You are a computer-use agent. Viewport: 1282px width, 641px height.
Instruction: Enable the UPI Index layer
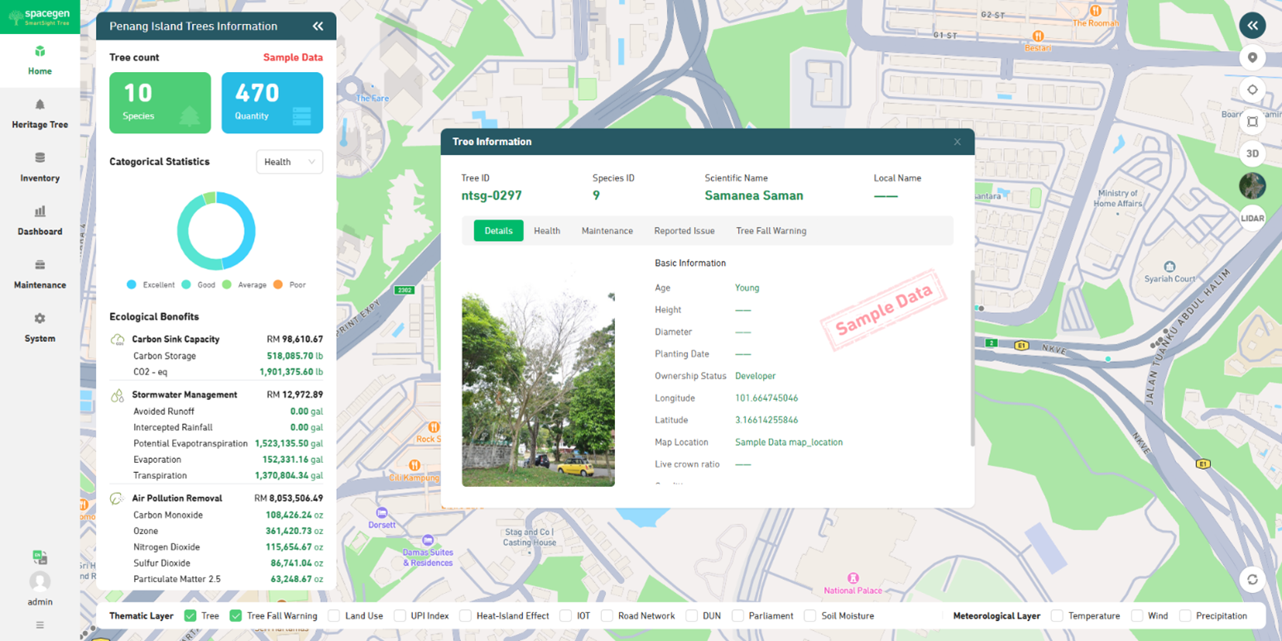pyautogui.click(x=400, y=616)
